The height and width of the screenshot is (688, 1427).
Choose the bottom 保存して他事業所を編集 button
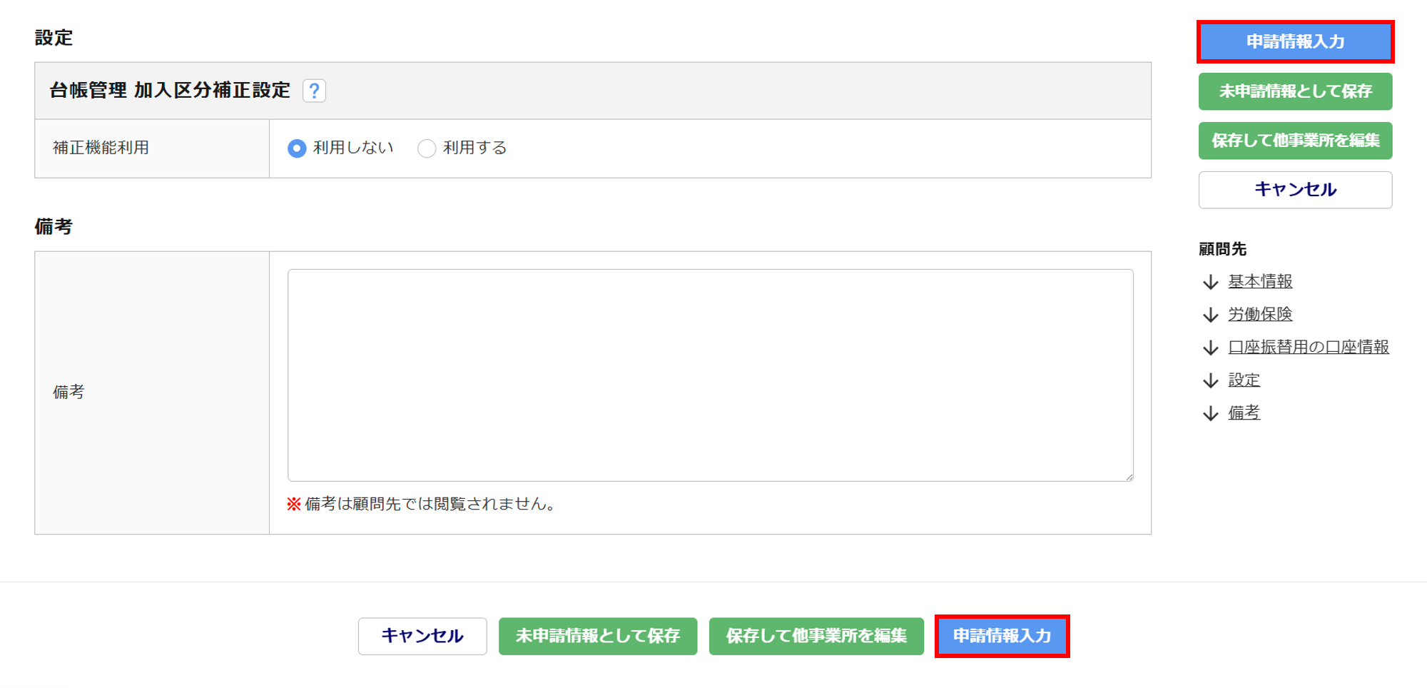point(816,636)
